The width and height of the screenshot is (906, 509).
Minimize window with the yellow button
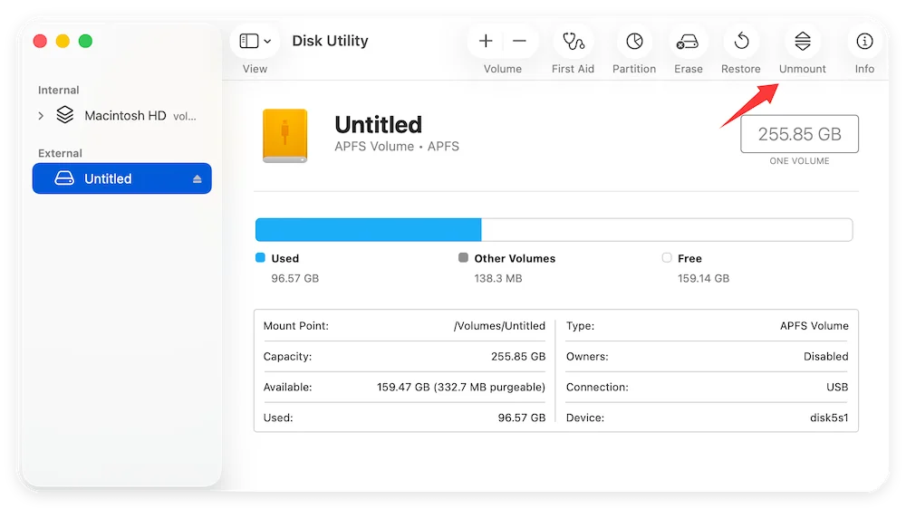(x=63, y=41)
